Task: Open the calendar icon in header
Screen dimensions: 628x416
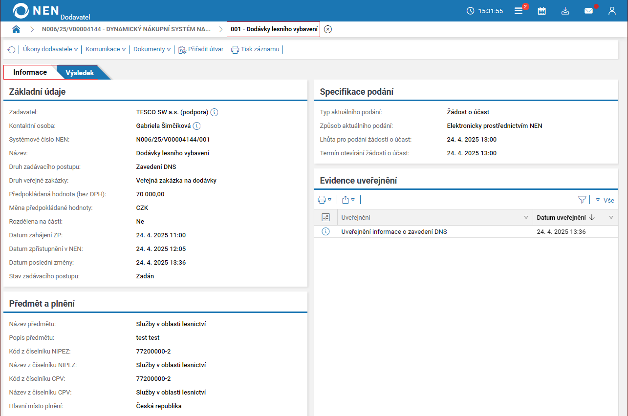Action: pos(541,11)
